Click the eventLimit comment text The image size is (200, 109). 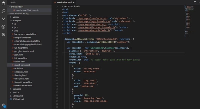[x=115, y=60]
